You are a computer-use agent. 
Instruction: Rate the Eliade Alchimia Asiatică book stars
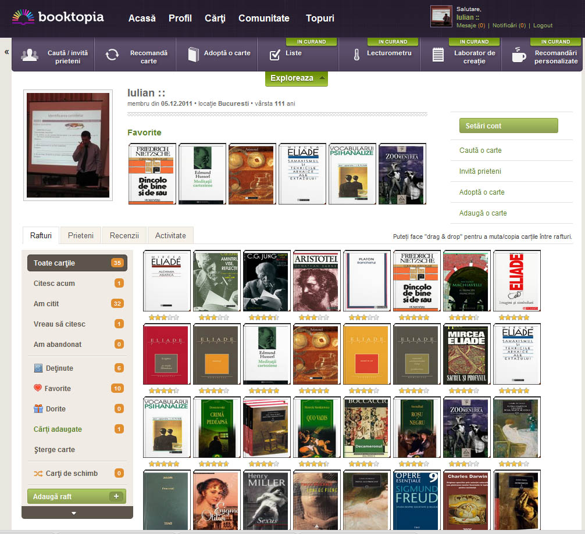(x=164, y=318)
